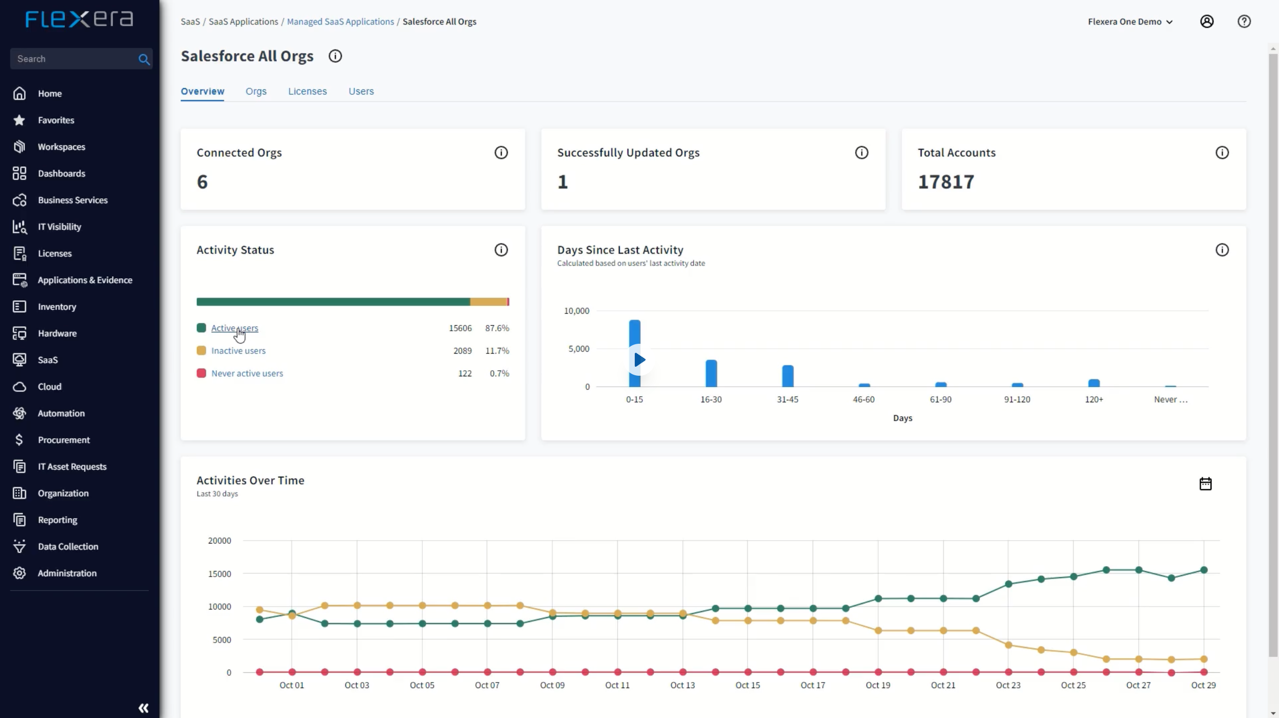Screen dimensions: 1279x718
Task: Open Business Services menu
Action: [x=72, y=200]
